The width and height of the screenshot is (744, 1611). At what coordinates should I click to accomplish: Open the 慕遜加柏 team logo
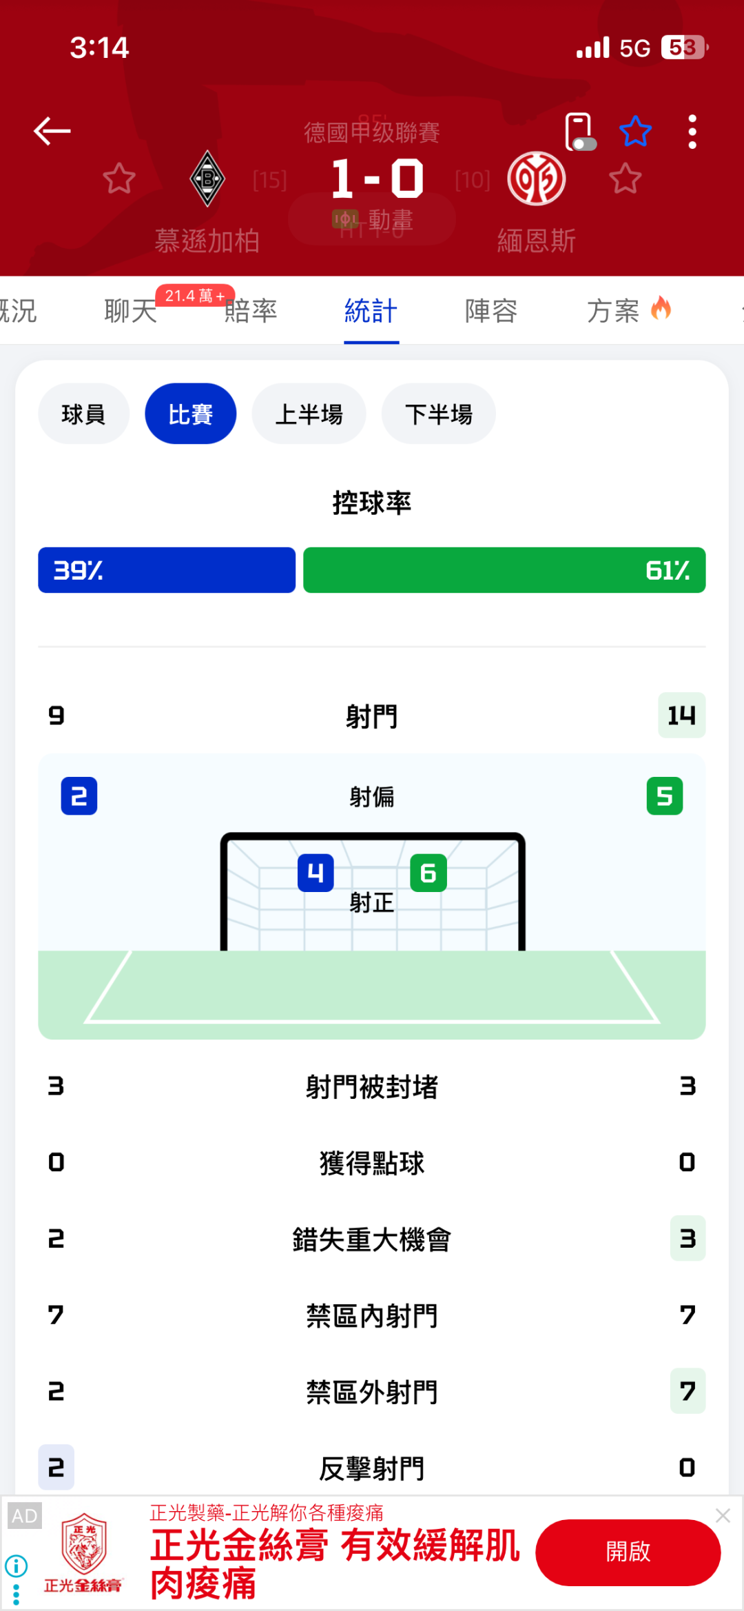click(207, 179)
